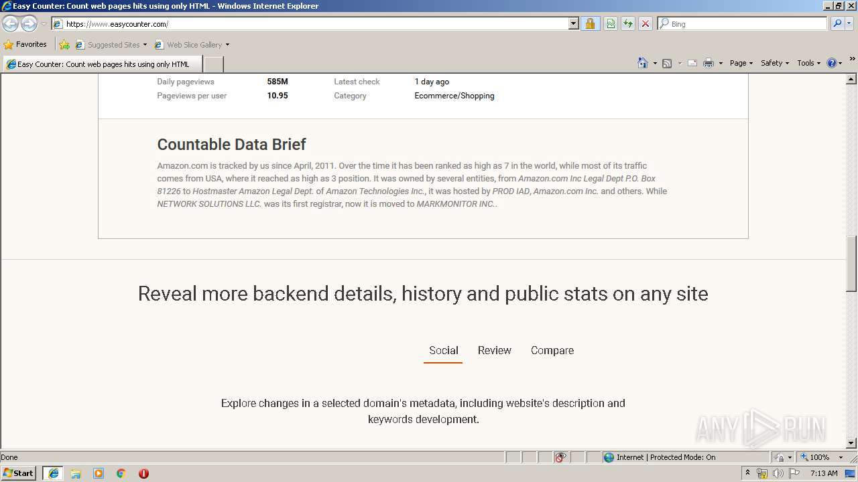This screenshot has height=482, width=858.
Task: Open the Suggested Sites link
Action: pyautogui.click(x=111, y=45)
